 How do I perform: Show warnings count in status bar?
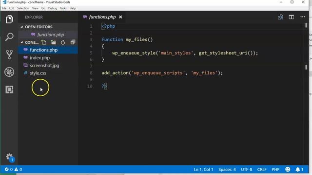18,170
